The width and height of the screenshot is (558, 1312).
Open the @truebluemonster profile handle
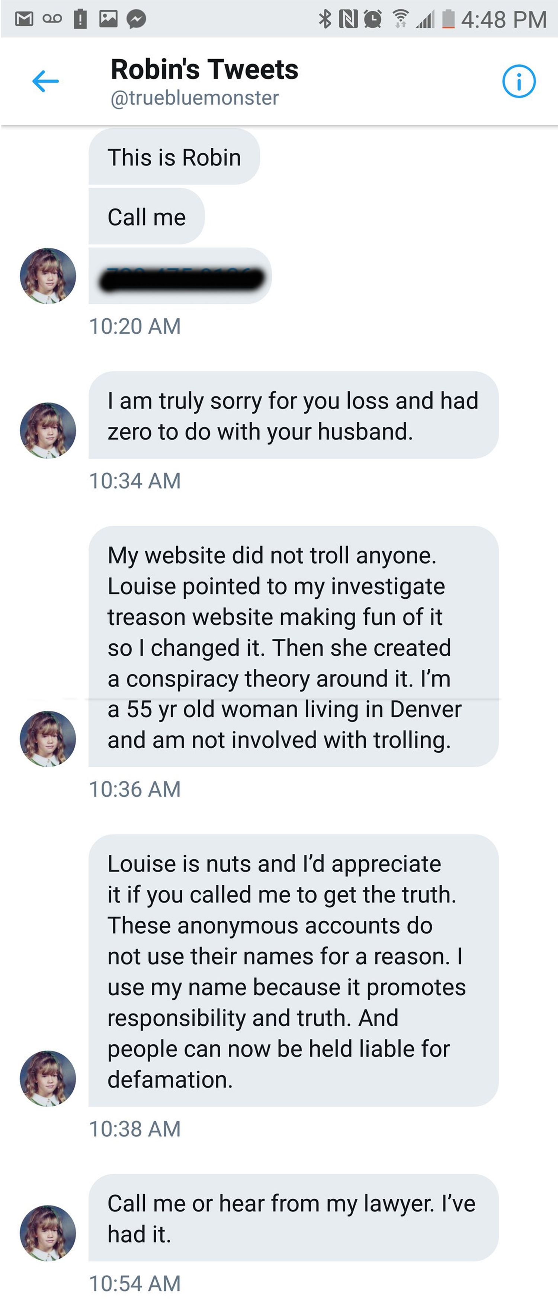click(195, 98)
